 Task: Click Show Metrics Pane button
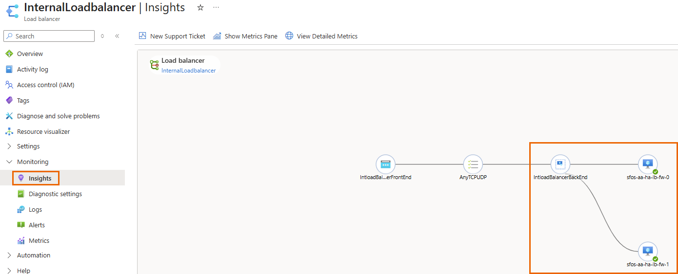[245, 36]
